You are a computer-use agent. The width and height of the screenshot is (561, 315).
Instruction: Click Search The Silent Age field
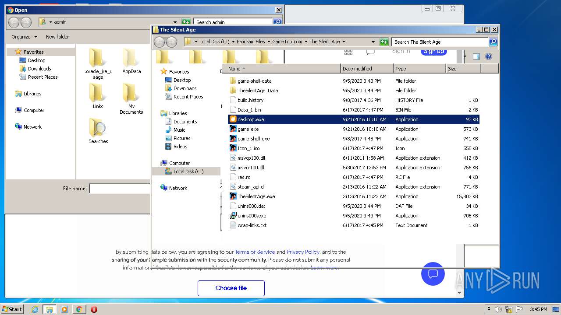pos(440,42)
